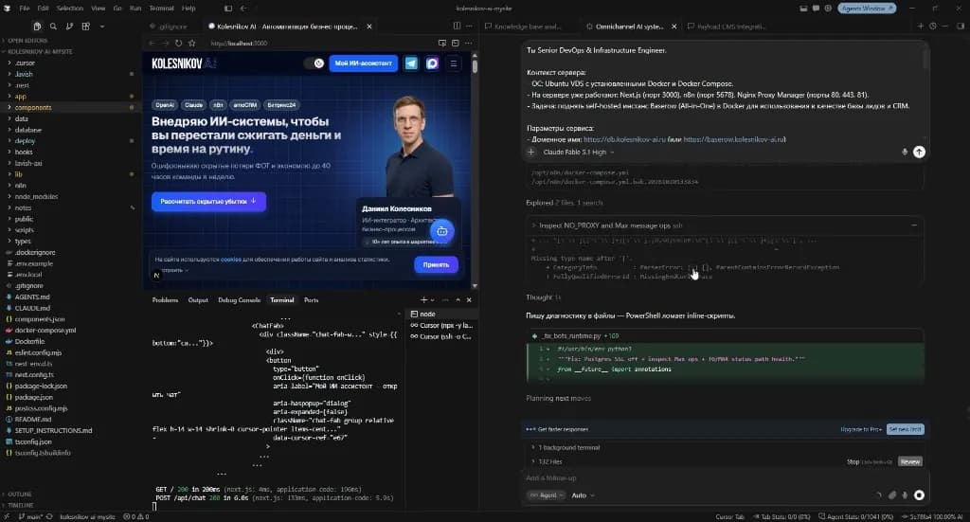Bookmark the page with the star icon
This screenshot has height=522, width=970.
191,44
